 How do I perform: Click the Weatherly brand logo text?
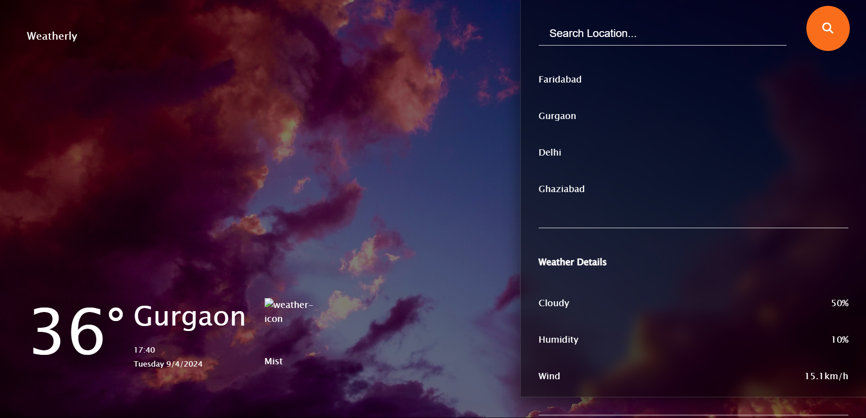click(x=52, y=36)
